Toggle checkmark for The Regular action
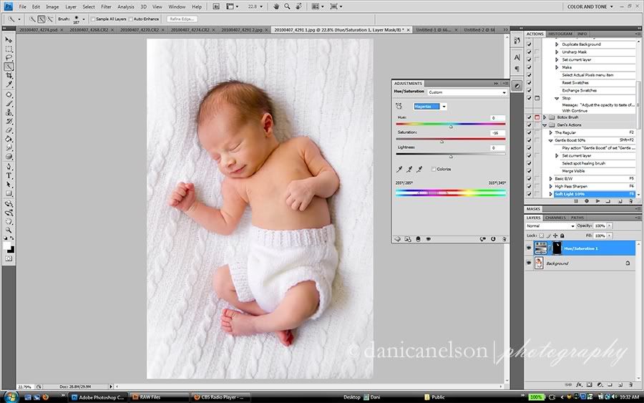The height and width of the screenshot is (403, 644). point(529,132)
